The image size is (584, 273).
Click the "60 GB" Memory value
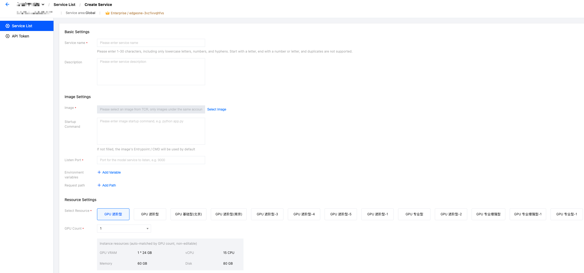[x=142, y=264]
